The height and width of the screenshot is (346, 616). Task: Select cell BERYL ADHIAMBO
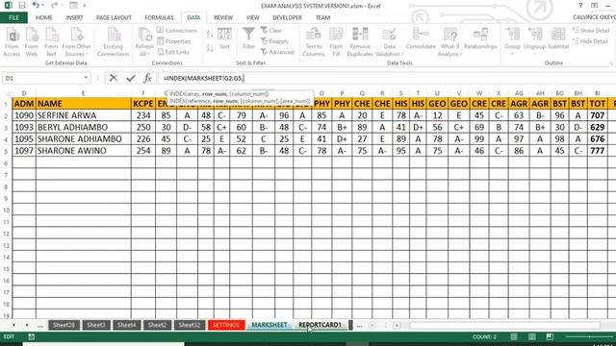pyautogui.click(x=84, y=127)
